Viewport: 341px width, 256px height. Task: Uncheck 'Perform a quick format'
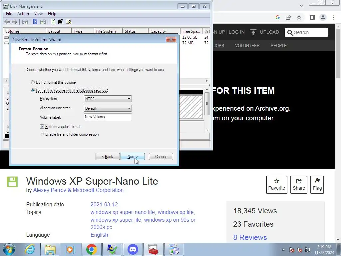[x=42, y=127]
